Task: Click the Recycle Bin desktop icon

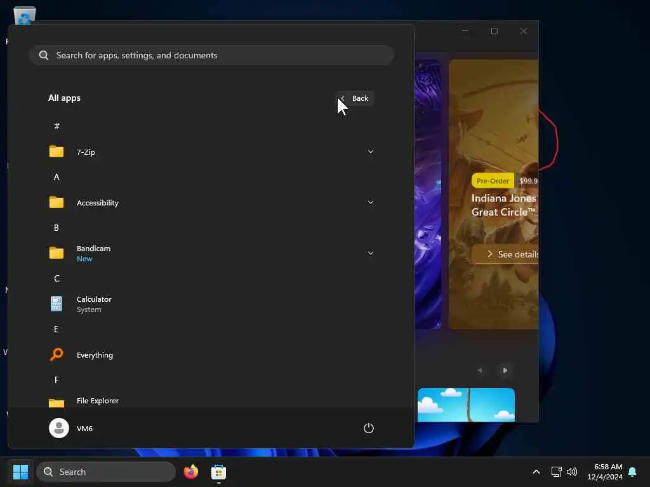Action: (x=25, y=16)
